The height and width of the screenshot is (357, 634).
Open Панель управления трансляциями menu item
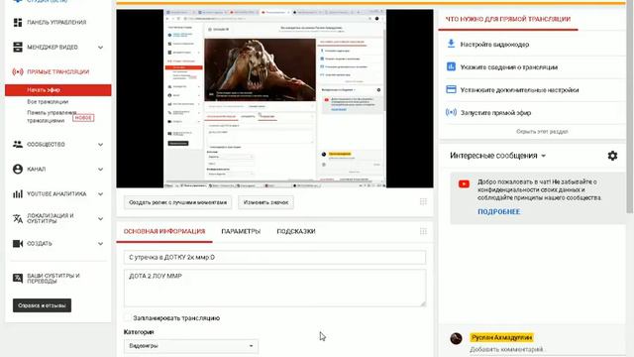pos(52,117)
